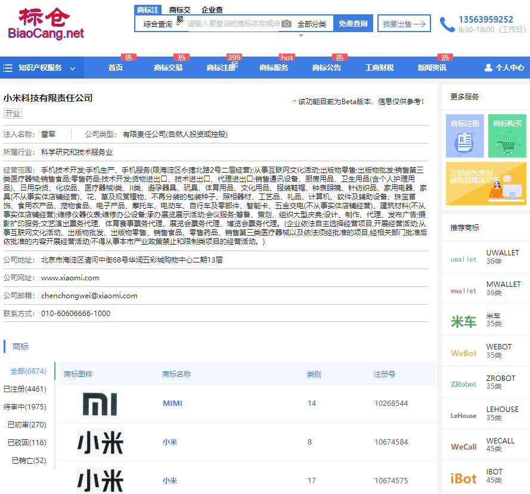Click the 我要出售 button

pos(404,23)
